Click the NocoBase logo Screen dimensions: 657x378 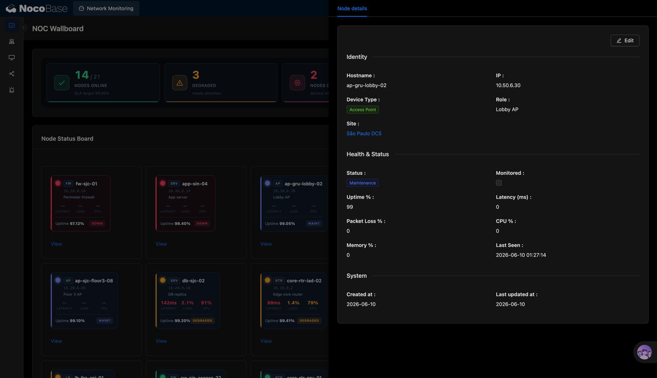pos(36,8)
